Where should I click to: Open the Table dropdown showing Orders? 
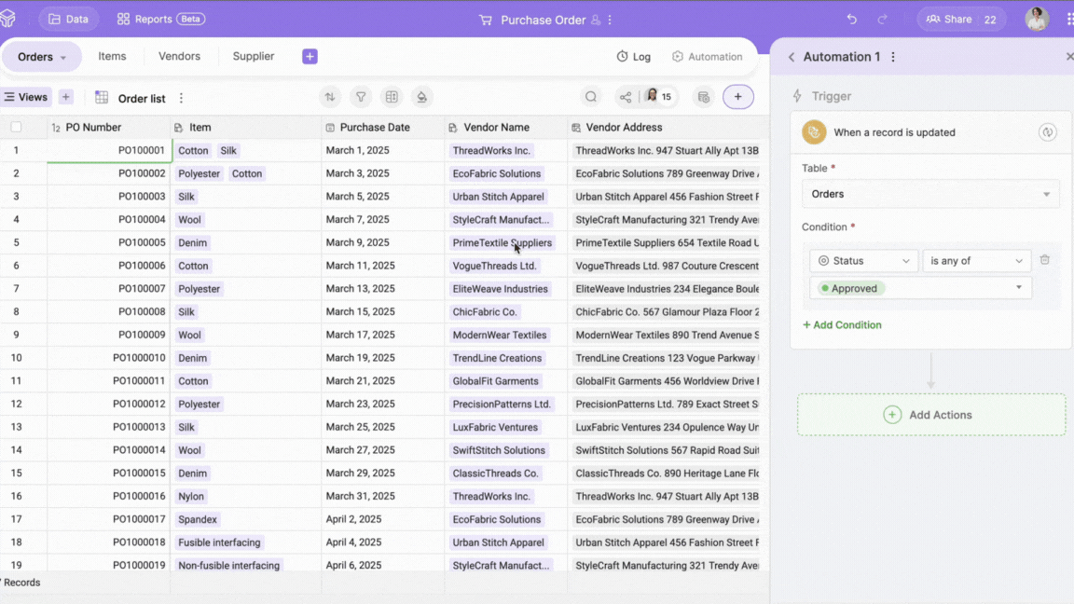click(929, 194)
